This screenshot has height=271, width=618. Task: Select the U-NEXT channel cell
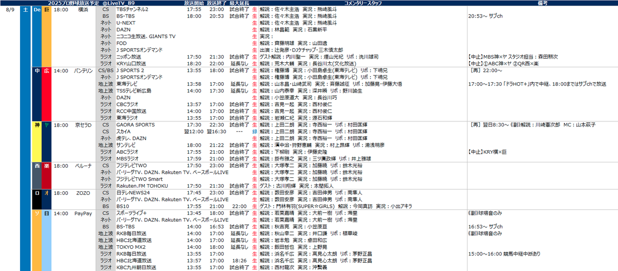pyautogui.click(x=126, y=23)
